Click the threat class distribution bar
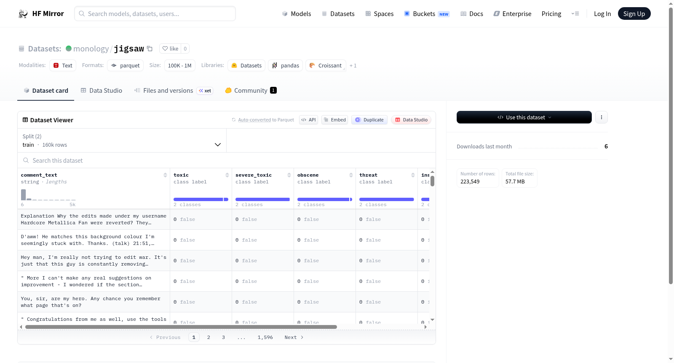Image resolution: width=674 pixels, height=363 pixels. pos(387,199)
